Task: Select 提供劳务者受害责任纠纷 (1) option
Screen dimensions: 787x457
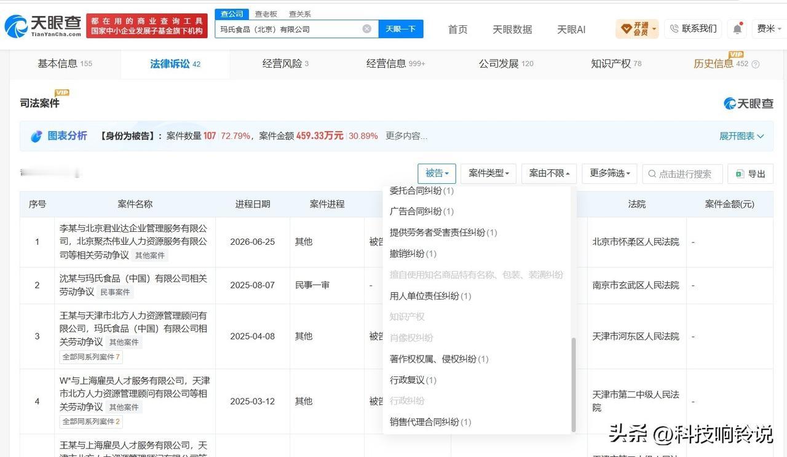Action: 443,232
